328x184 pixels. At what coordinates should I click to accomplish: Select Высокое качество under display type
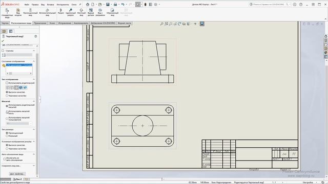7,92
